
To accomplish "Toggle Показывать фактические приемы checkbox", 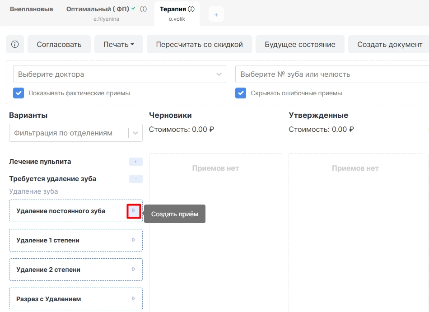I will (x=19, y=93).
